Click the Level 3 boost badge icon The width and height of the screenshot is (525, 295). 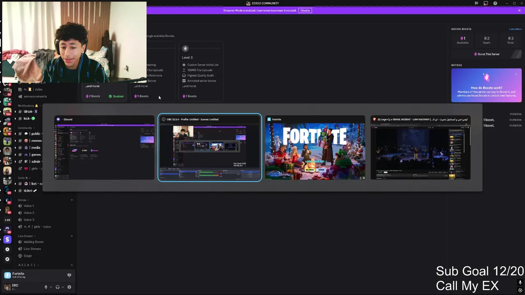click(185, 48)
